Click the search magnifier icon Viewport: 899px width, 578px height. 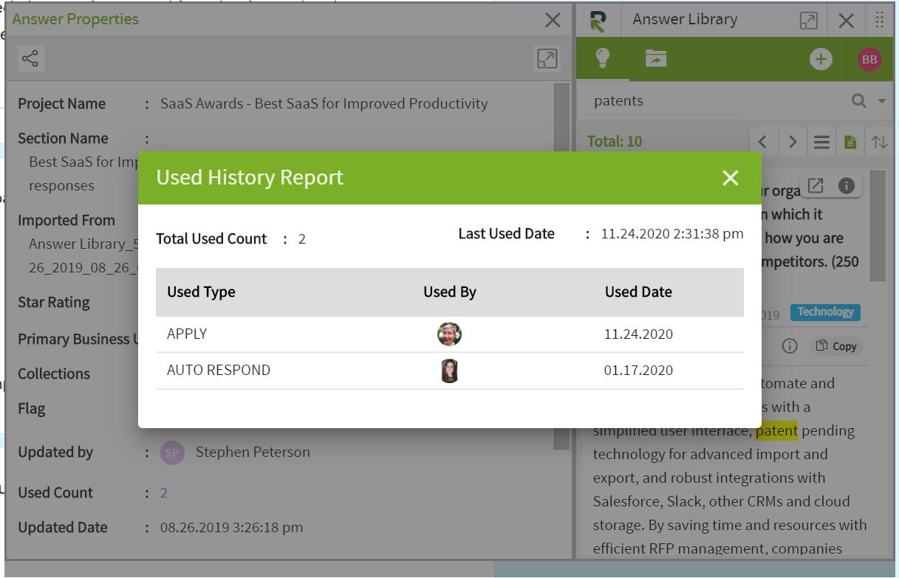click(858, 100)
